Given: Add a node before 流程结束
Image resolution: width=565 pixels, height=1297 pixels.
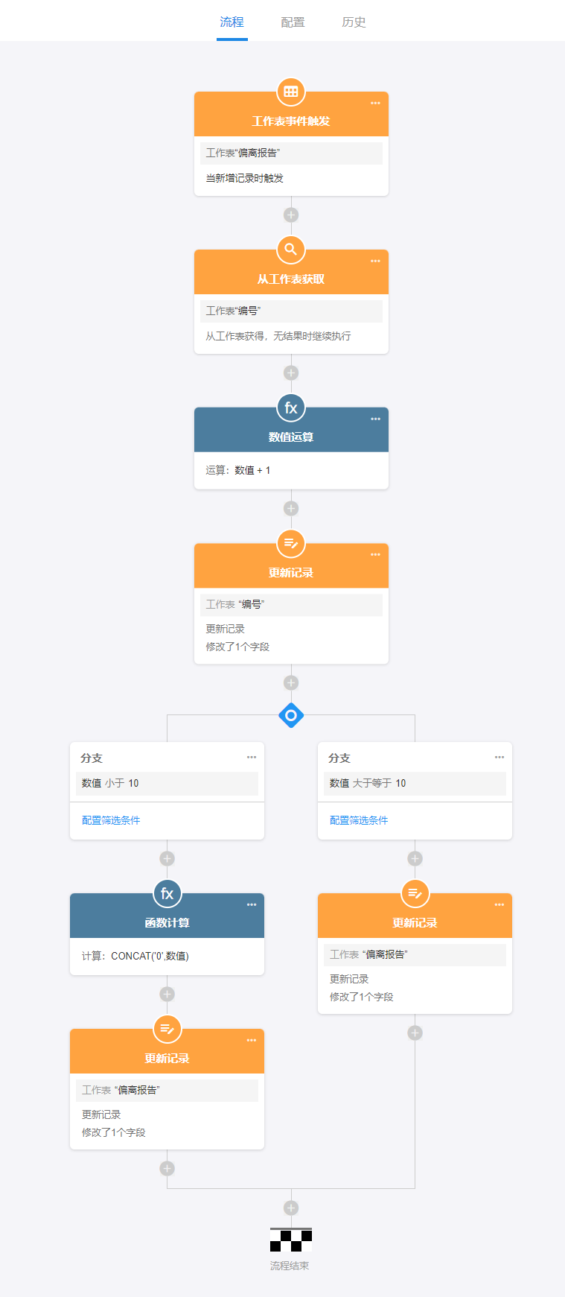Looking at the screenshot, I should click(x=291, y=1208).
